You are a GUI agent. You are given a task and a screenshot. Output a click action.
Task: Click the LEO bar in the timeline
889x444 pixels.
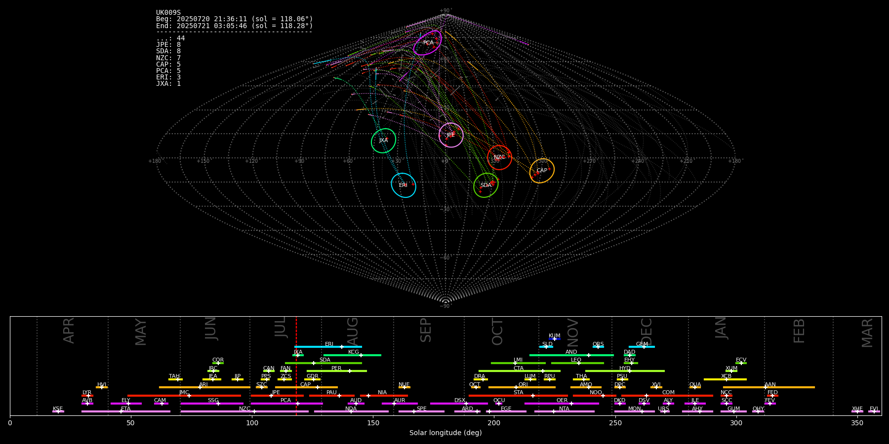[577, 363]
